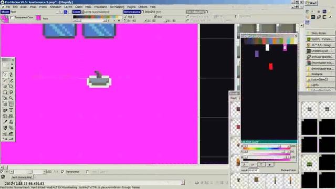Adjust the brightness slider in the color window

click(x=266, y=157)
